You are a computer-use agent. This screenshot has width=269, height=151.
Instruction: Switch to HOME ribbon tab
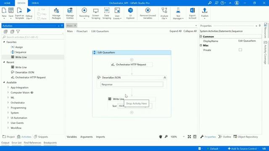(7, 3)
